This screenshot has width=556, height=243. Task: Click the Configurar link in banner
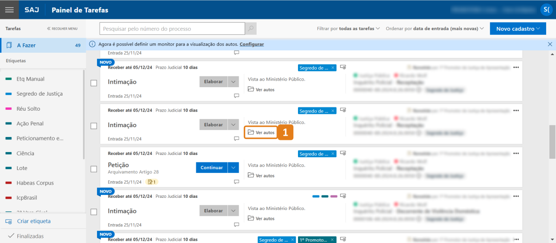tap(251, 44)
